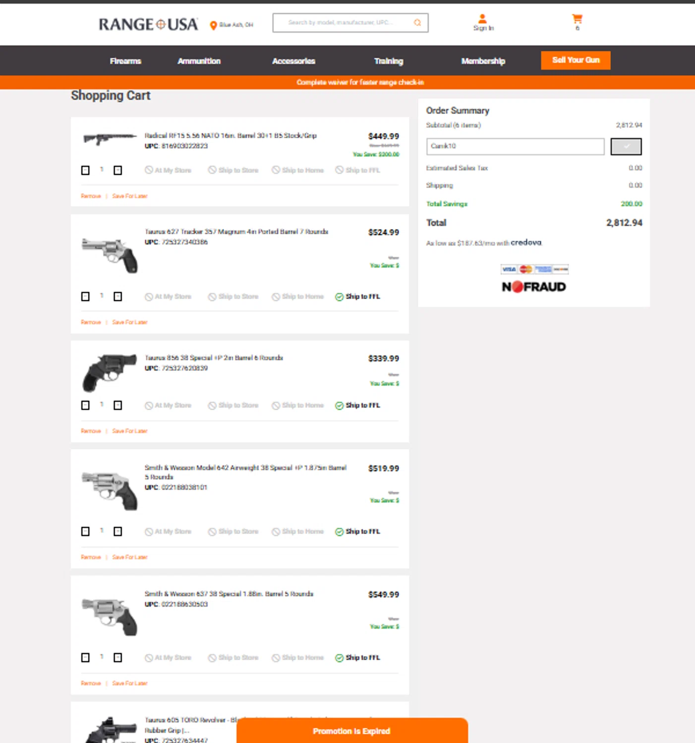
Task: Apply the promo code with the check button
Action: [x=626, y=146]
